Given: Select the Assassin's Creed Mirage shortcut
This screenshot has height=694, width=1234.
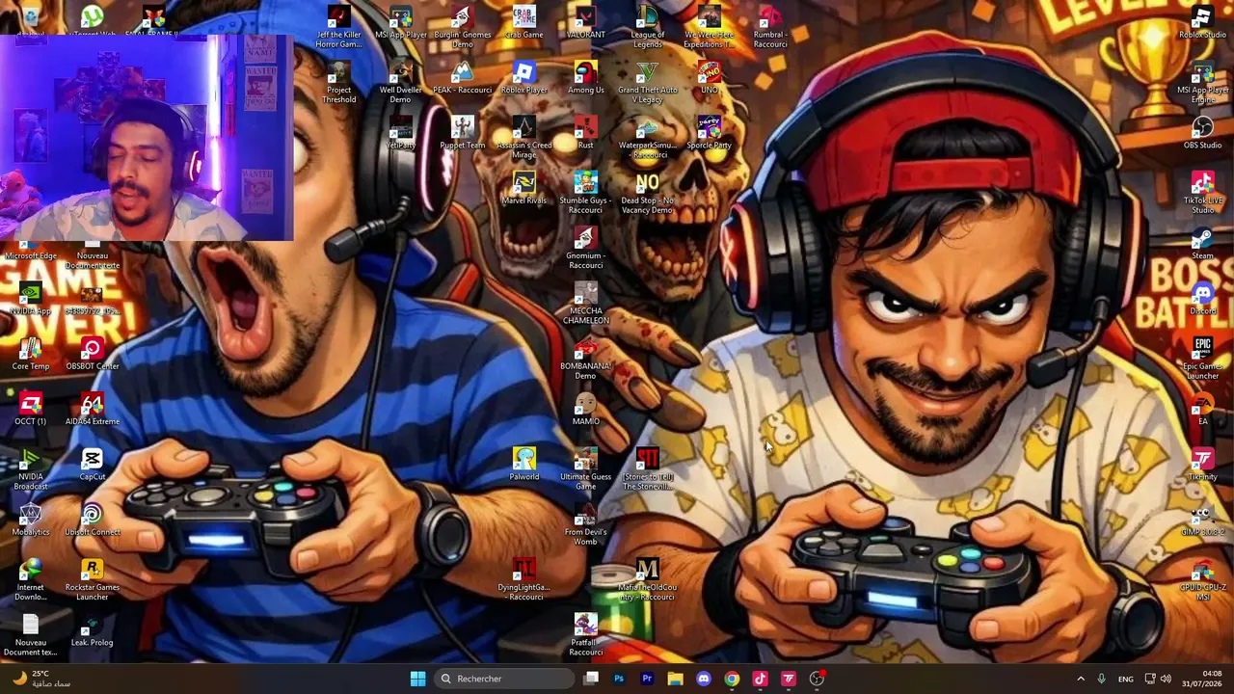Looking at the screenshot, I should (523, 139).
